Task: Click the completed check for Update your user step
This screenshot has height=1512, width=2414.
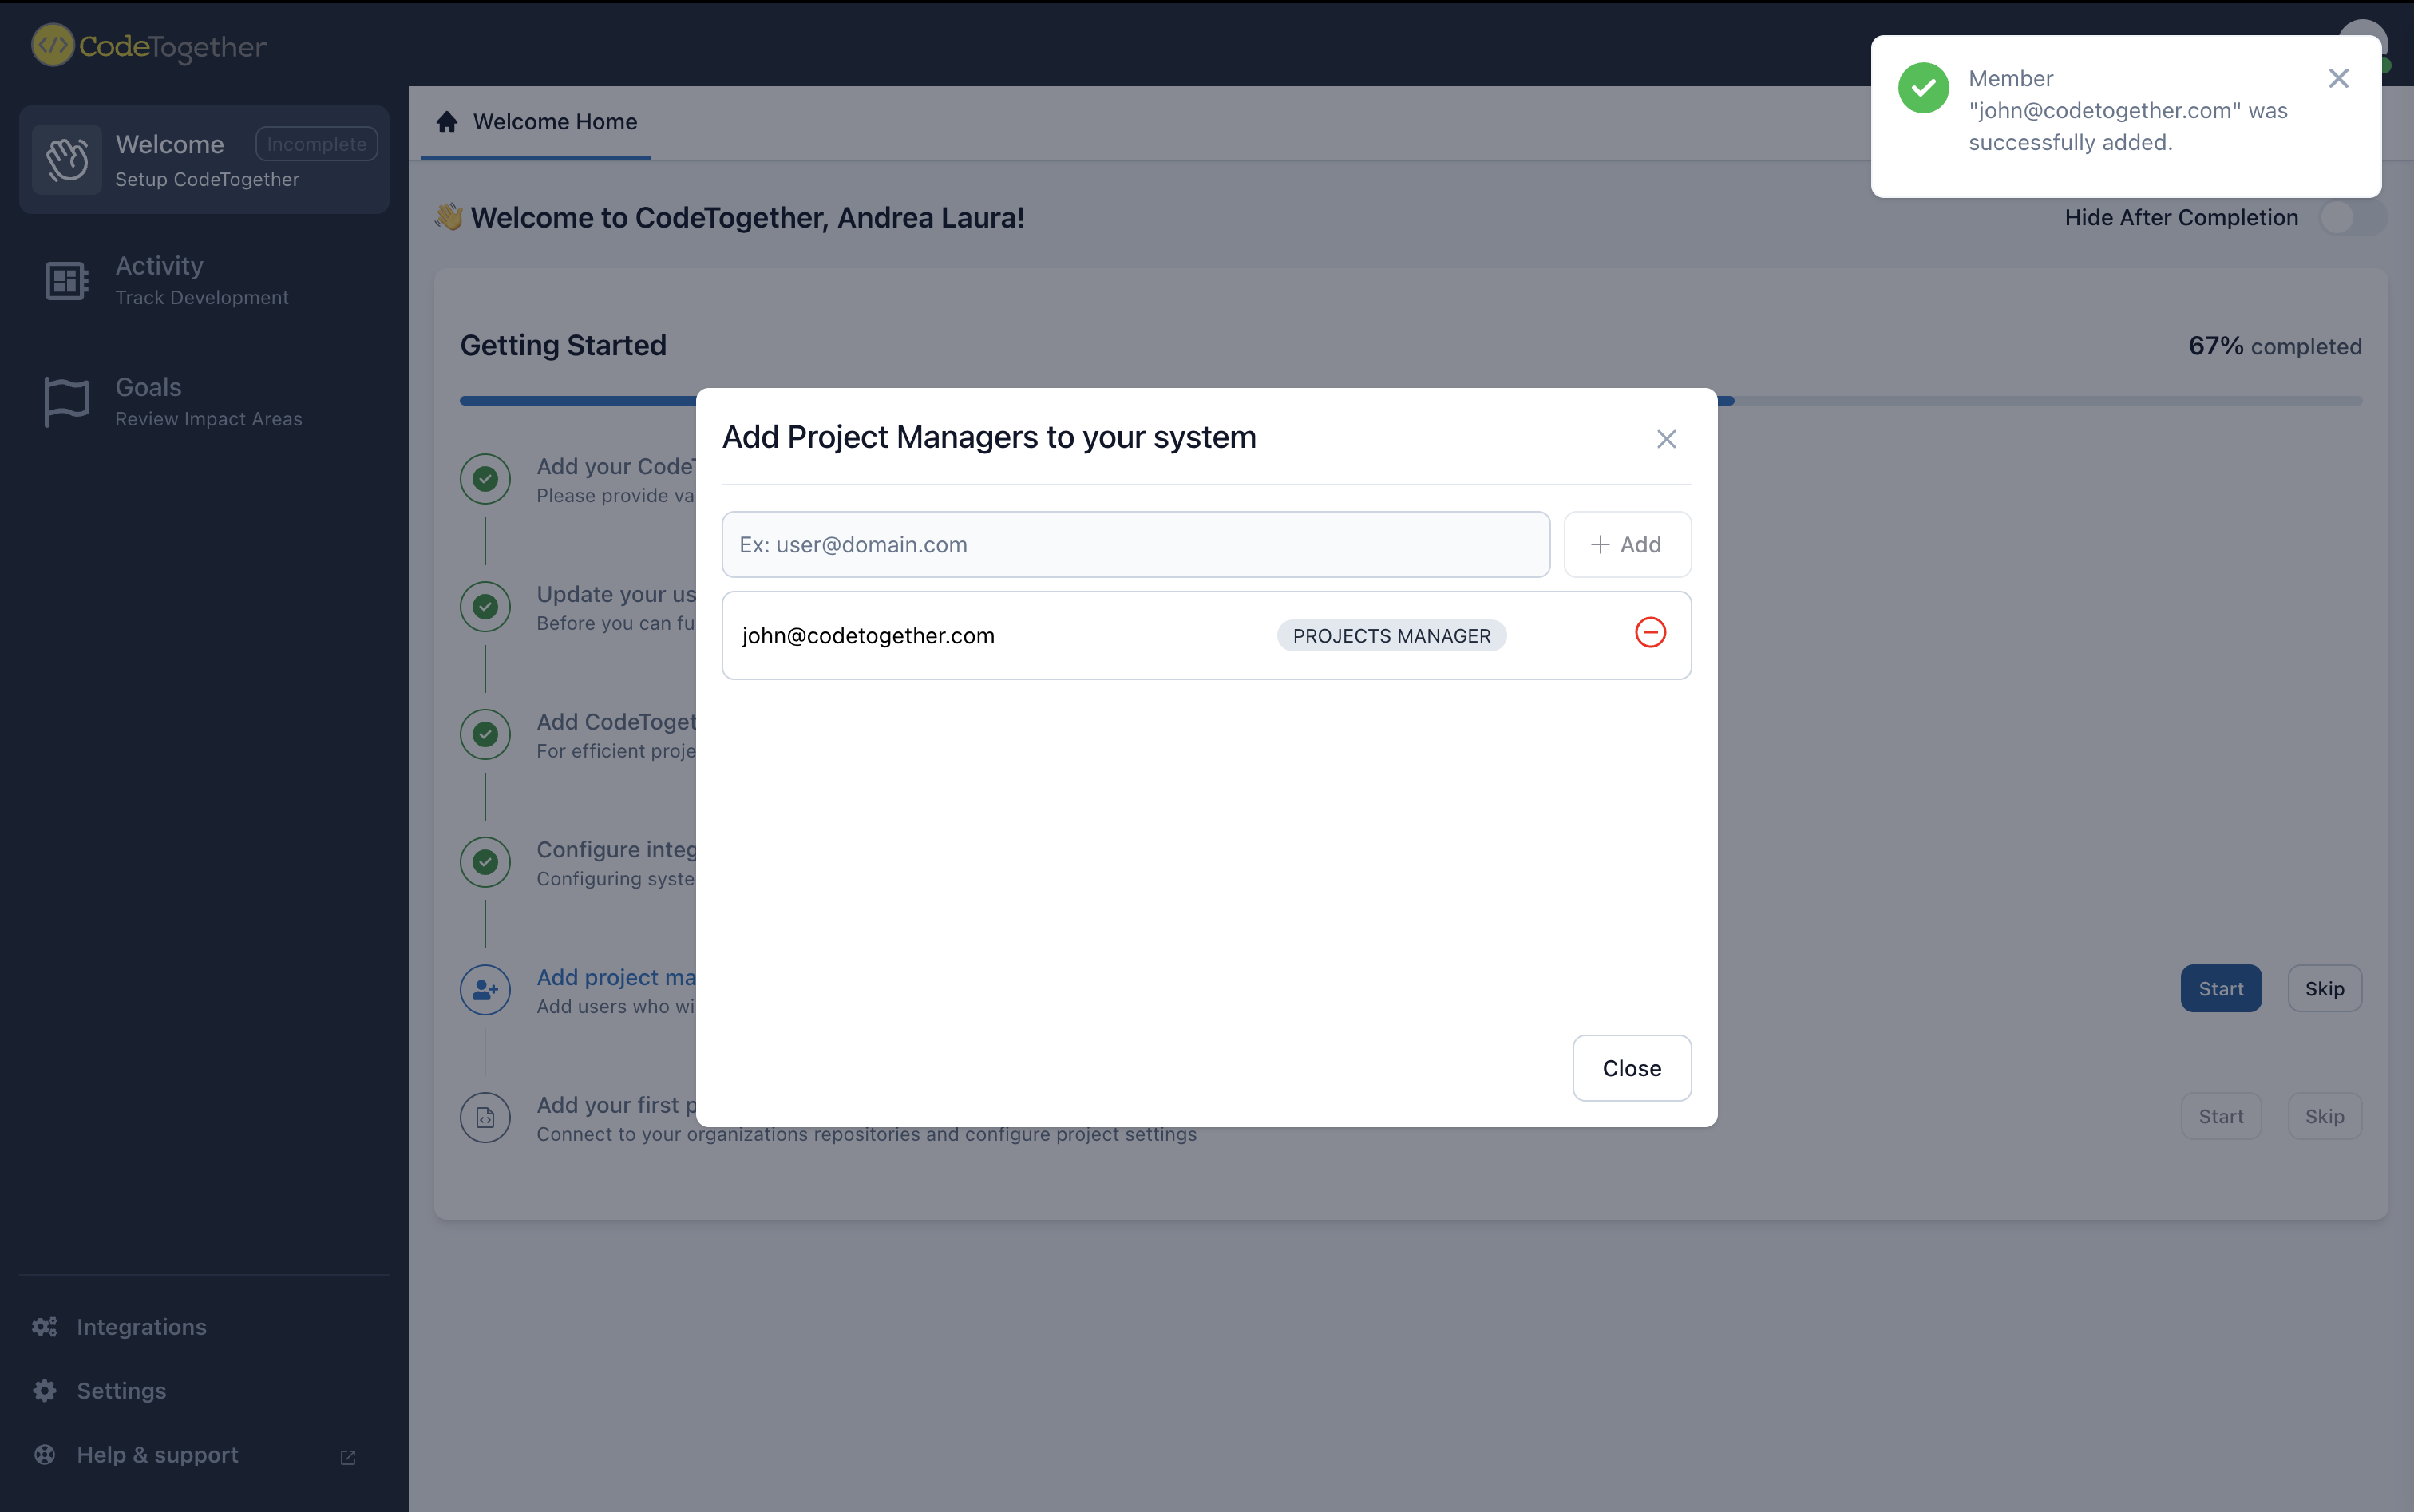Action: 485,606
